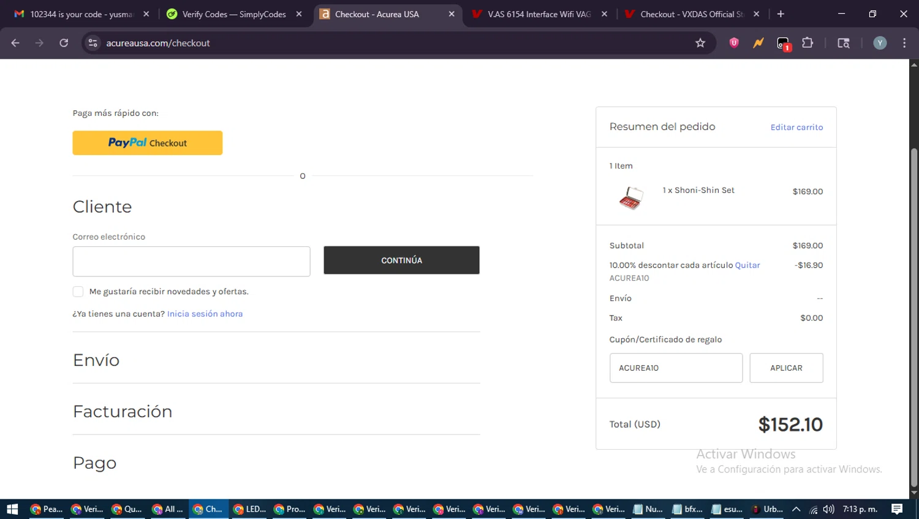Switch to Checkout - VXDAS Official tab
The height and width of the screenshot is (519, 919).
[x=692, y=14]
